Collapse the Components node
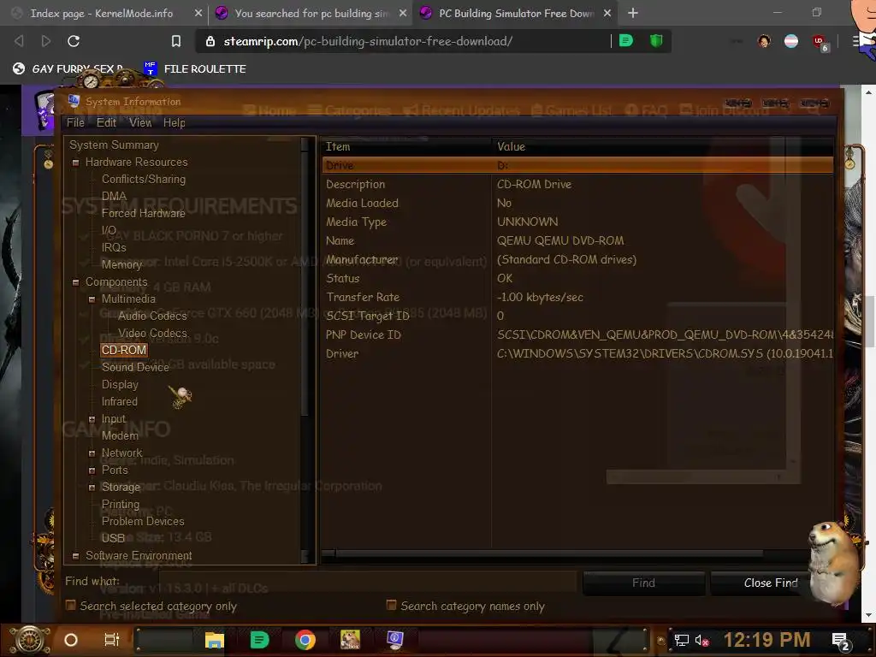Screen dimensions: 876x657 coord(75,282)
